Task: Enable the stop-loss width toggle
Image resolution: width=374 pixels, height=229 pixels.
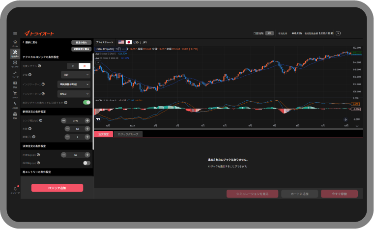Action: pos(86,163)
